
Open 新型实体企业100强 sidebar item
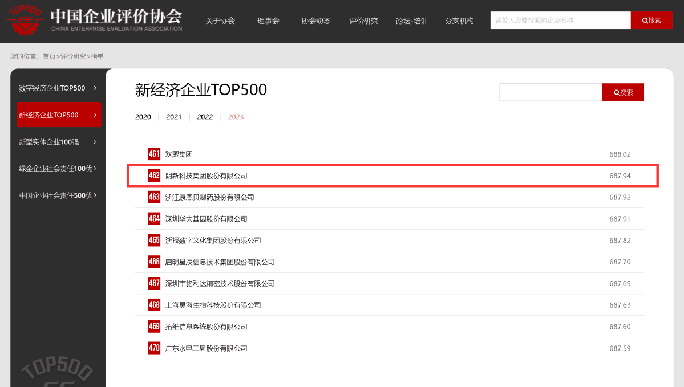(x=59, y=142)
